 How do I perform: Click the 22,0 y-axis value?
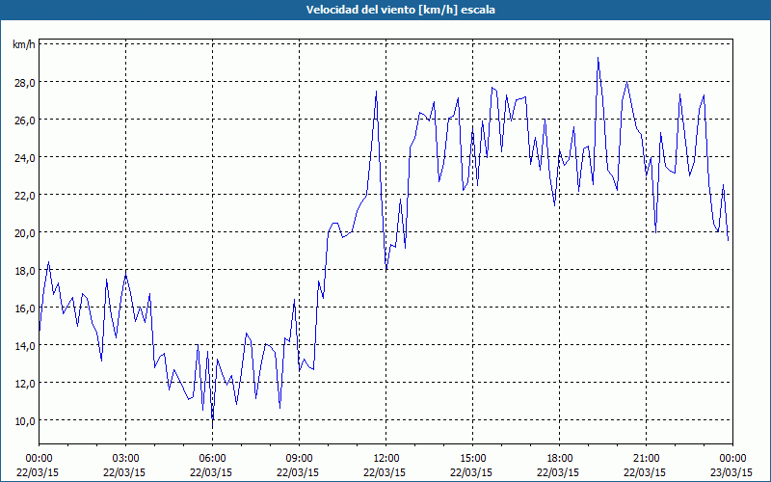point(24,196)
